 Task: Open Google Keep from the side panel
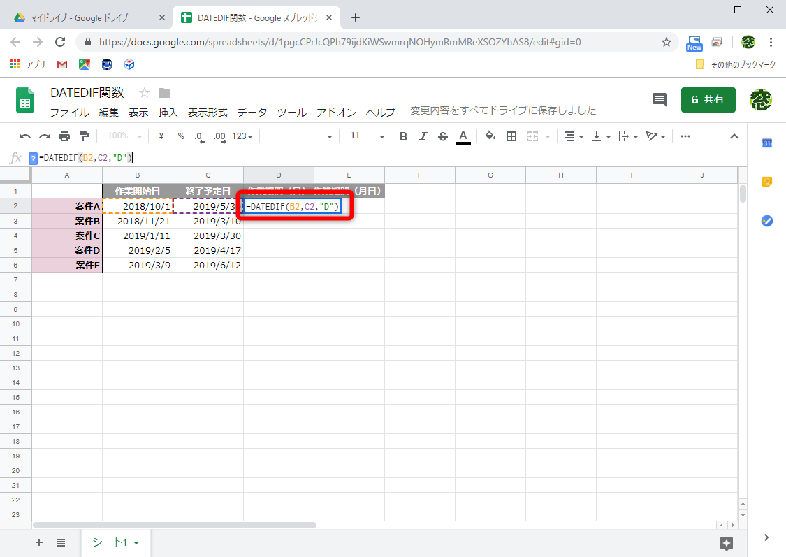(766, 182)
